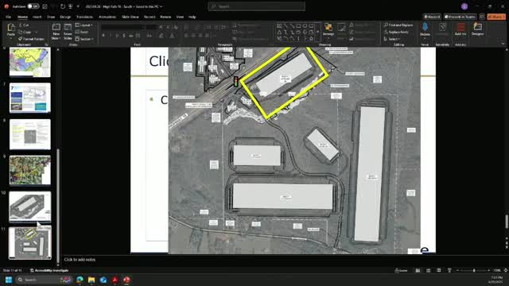The width and height of the screenshot is (509, 286).
Task: Click the Record button
Action: coord(432,17)
